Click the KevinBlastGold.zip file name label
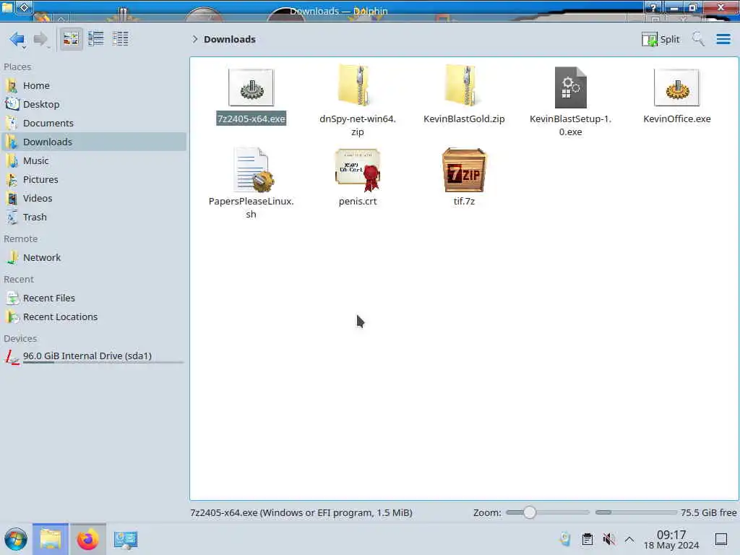Image resolution: width=740 pixels, height=555 pixels. pyautogui.click(x=464, y=119)
